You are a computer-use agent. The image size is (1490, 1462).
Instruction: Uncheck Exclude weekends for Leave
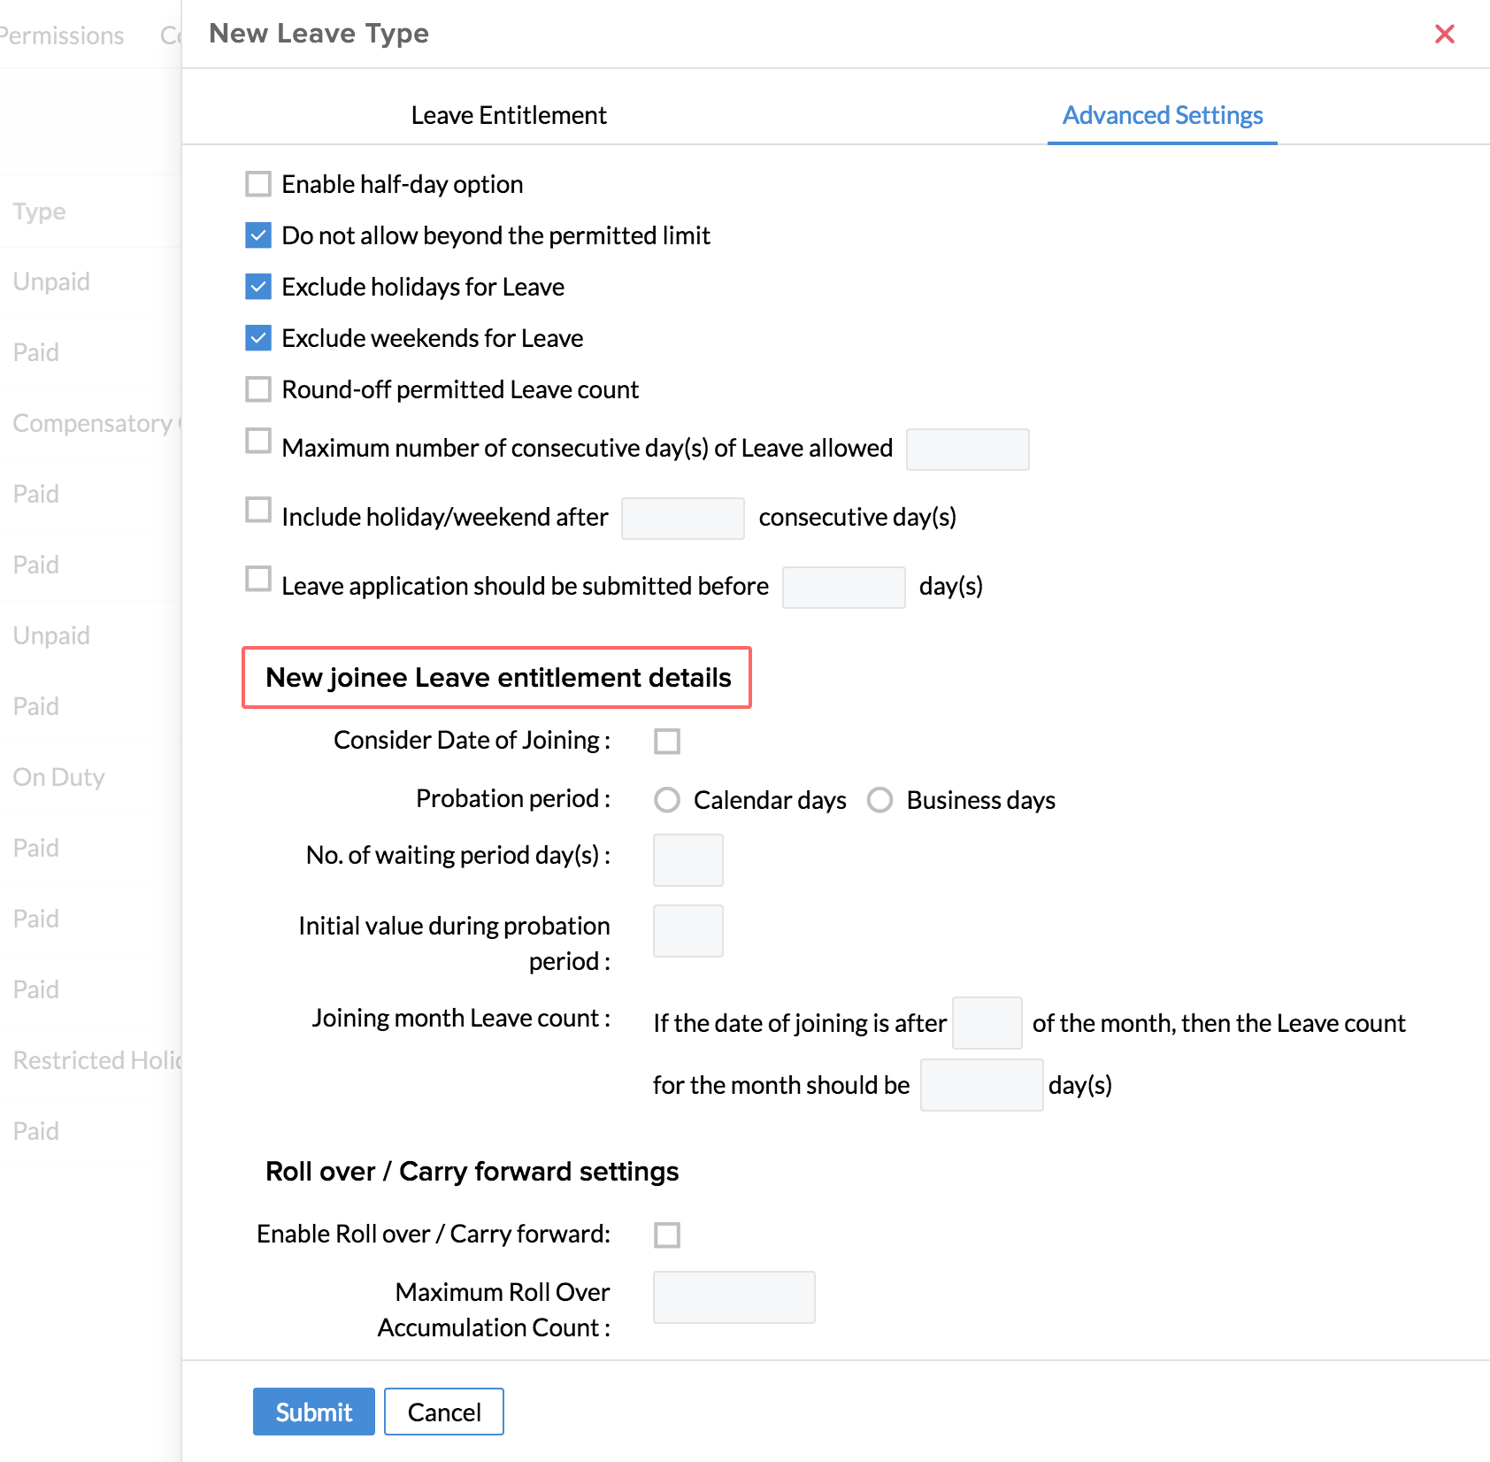coord(258,338)
